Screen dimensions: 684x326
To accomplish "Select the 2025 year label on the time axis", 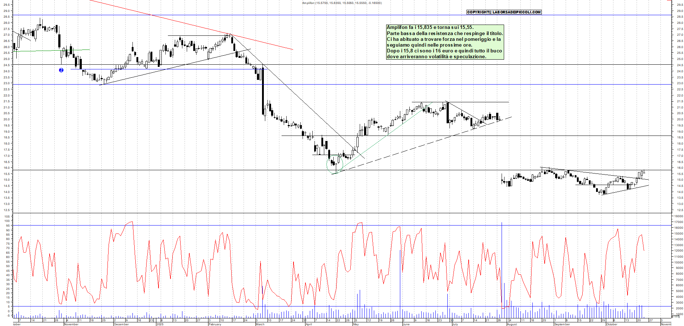I will point(160,324).
